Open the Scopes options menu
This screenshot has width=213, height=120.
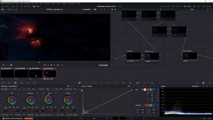click(x=211, y=86)
